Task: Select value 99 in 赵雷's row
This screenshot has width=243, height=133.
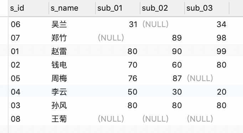Action: (x=222, y=51)
